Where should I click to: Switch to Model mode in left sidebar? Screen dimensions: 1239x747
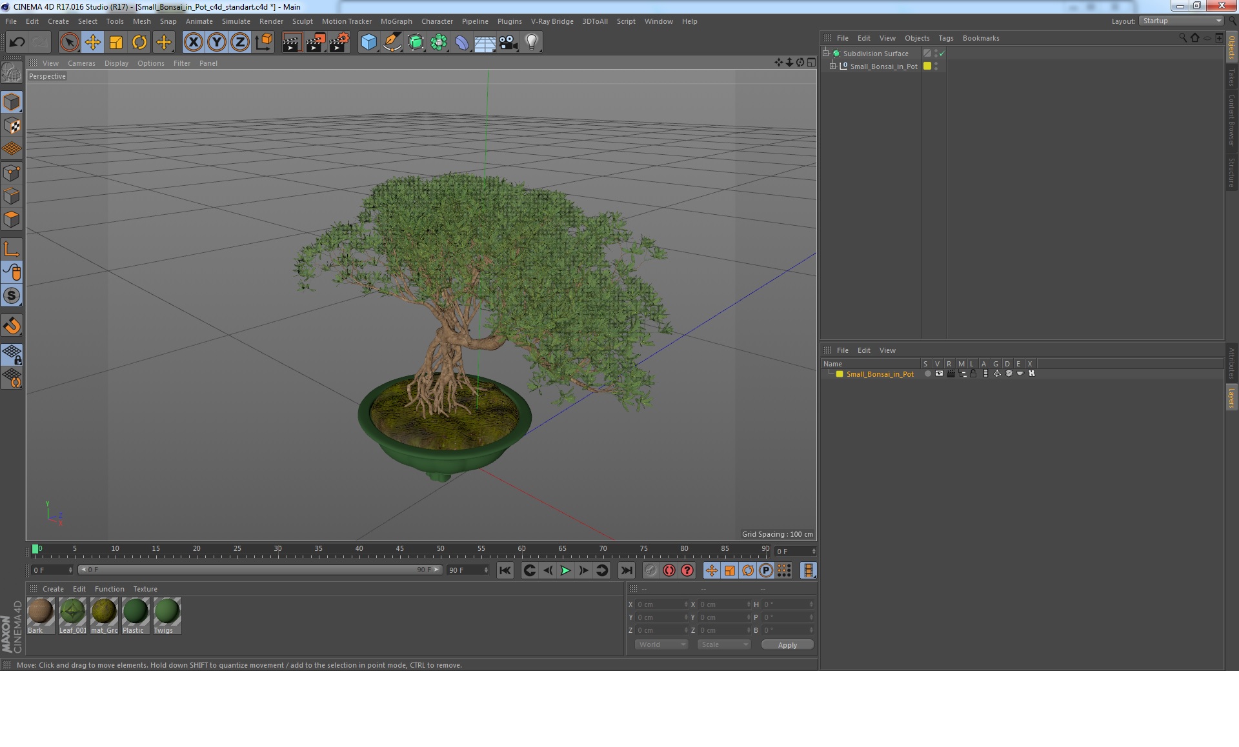click(12, 102)
